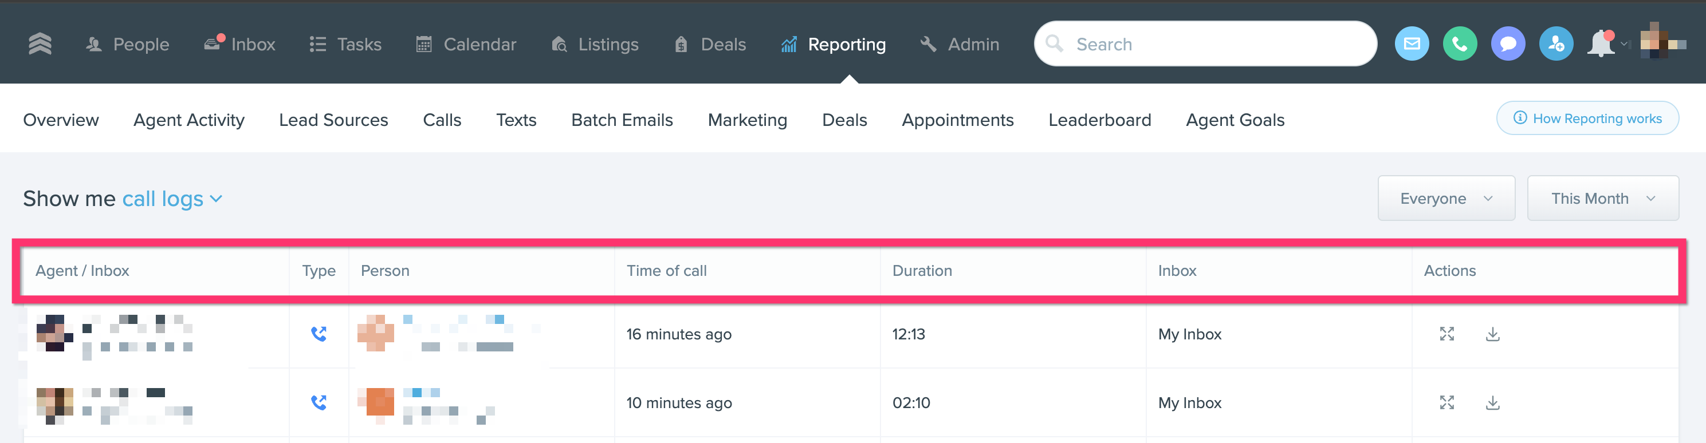
Task: Download the 02:10 call recording
Action: click(1492, 403)
